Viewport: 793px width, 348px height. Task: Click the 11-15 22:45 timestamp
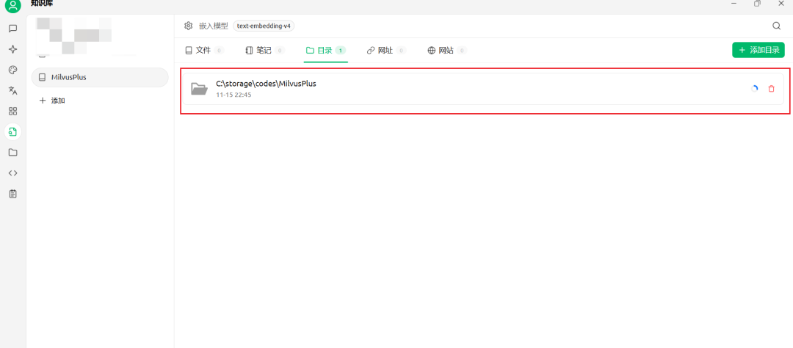(x=233, y=95)
